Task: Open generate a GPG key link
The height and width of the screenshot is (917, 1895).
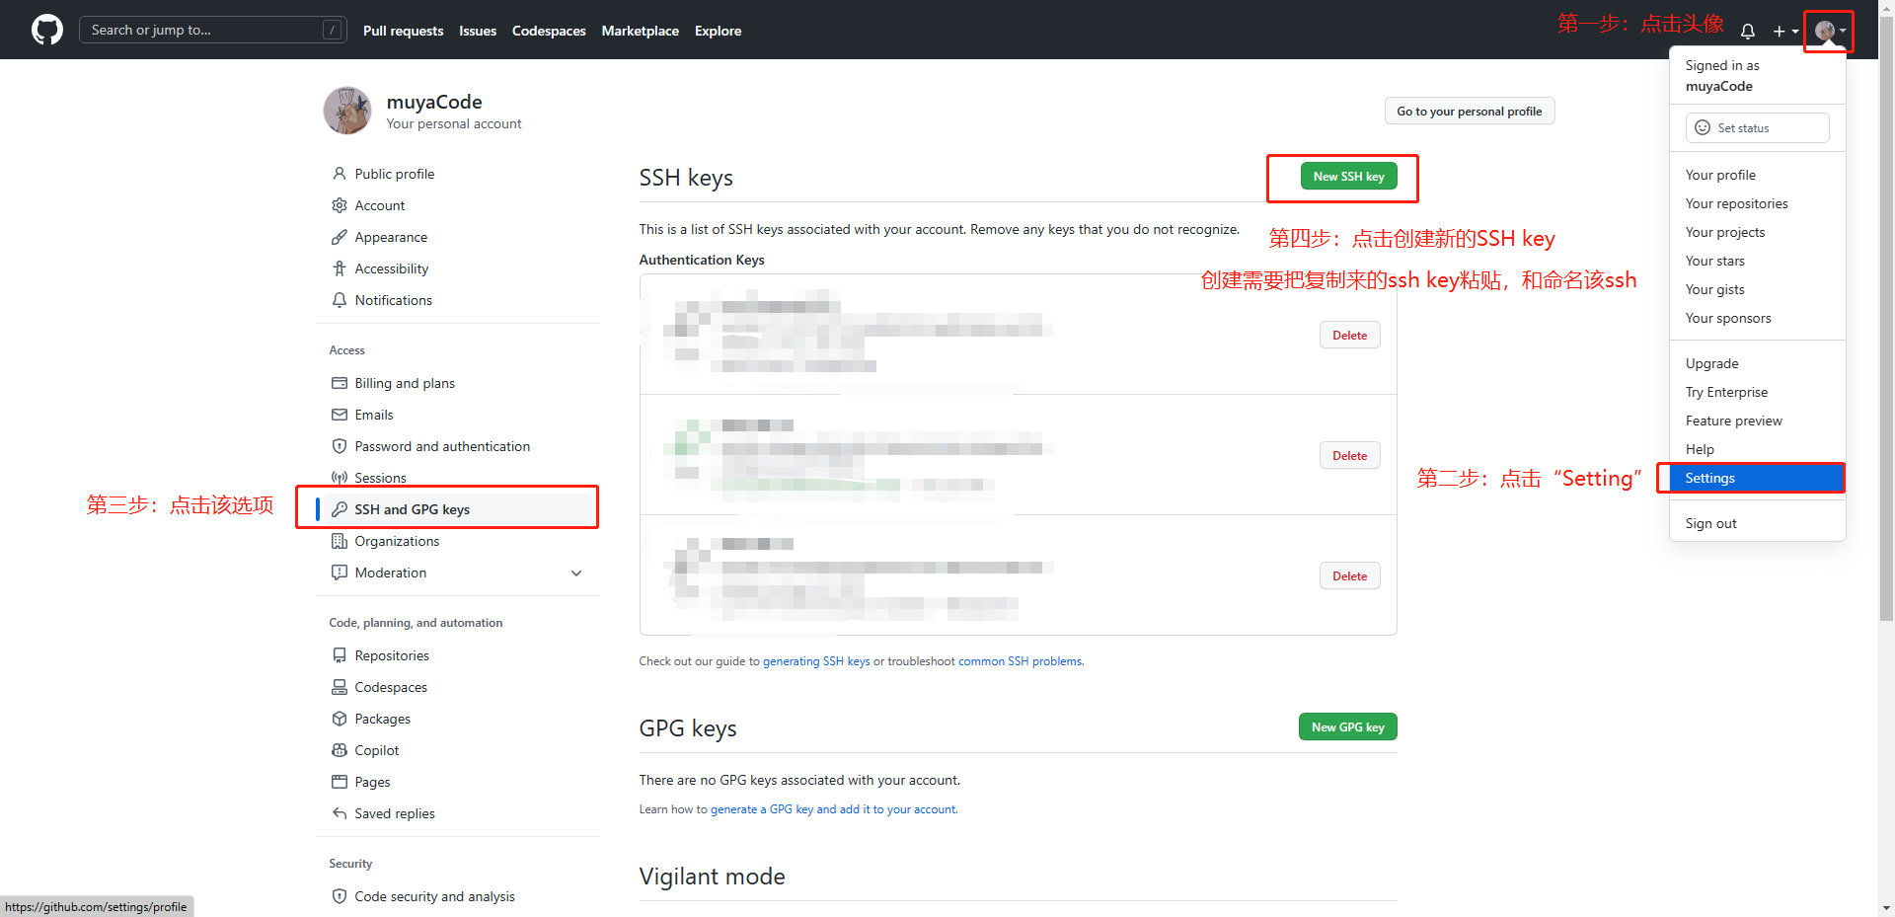Action: (833, 809)
